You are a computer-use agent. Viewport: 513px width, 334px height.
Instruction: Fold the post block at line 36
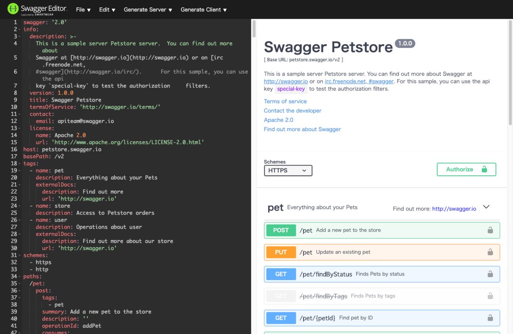click(20, 291)
